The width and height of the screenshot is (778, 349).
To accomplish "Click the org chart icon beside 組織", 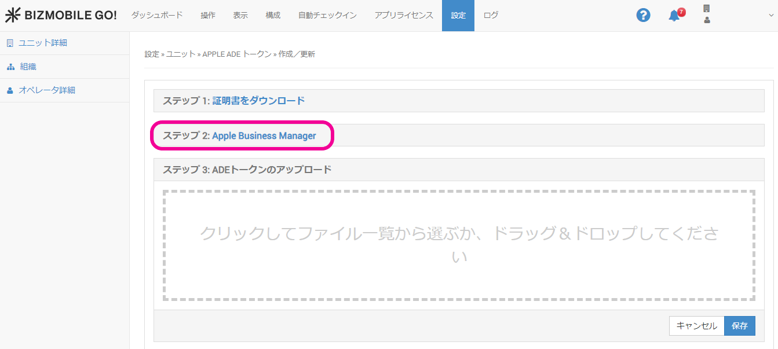I will pyautogui.click(x=10, y=67).
